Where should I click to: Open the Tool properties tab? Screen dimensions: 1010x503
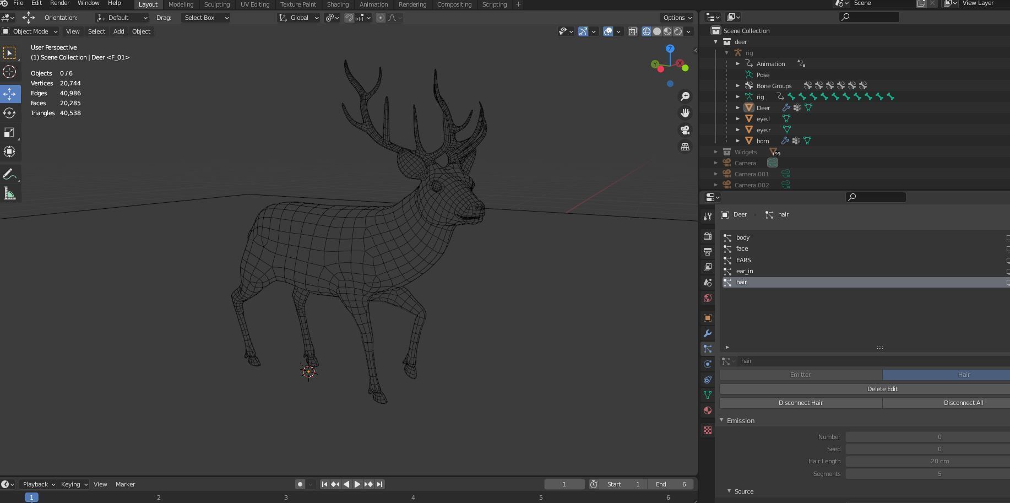[x=708, y=217]
